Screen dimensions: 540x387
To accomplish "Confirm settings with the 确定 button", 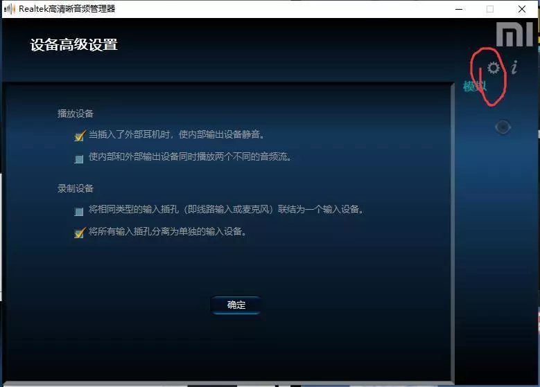I will click(236, 305).
